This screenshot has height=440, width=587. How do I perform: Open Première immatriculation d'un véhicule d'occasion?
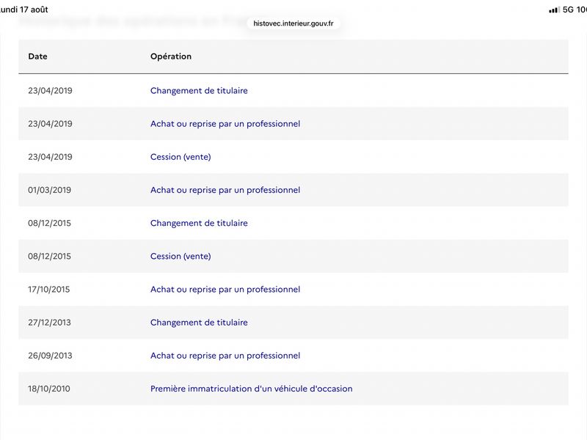tap(251, 389)
